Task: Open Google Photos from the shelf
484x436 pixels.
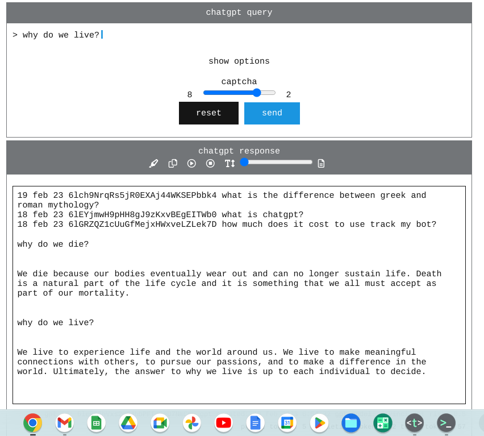Action: tap(191, 423)
